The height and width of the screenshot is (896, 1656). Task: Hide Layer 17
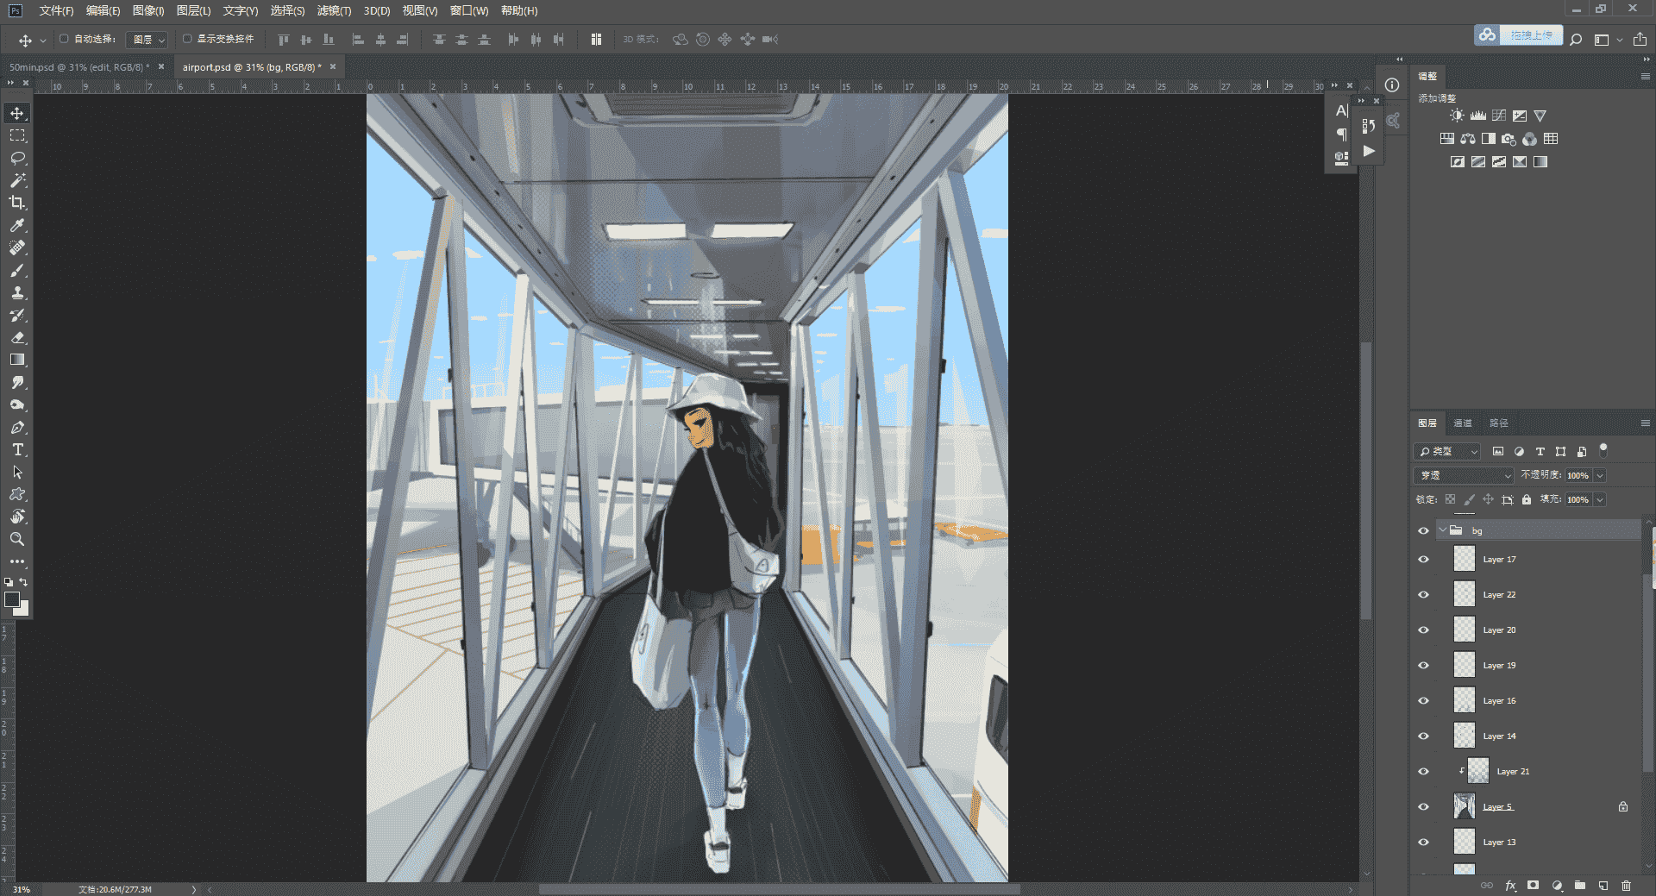[1424, 560]
